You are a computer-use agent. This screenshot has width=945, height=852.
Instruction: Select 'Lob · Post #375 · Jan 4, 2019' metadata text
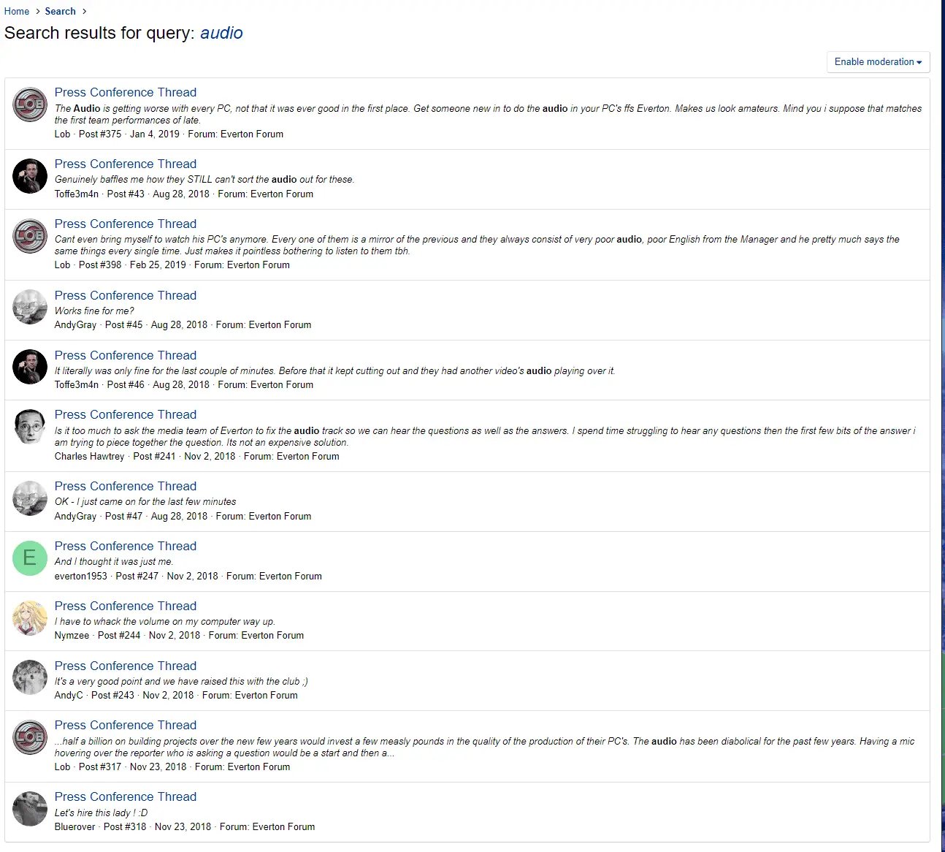pyautogui.click(x=117, y=134)
